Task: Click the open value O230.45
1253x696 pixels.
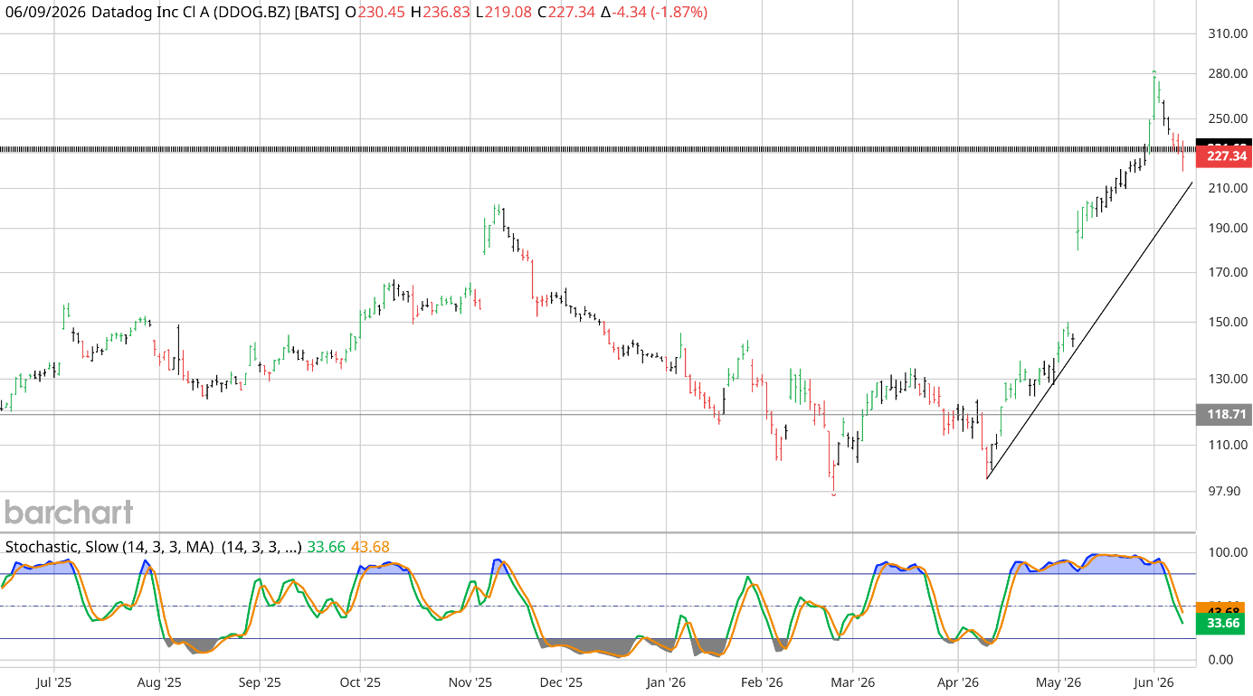Action: pyautogui.click(x=375, y=13)
